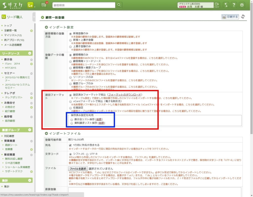
Task: Open the settings gear icon
Action: 242,5
